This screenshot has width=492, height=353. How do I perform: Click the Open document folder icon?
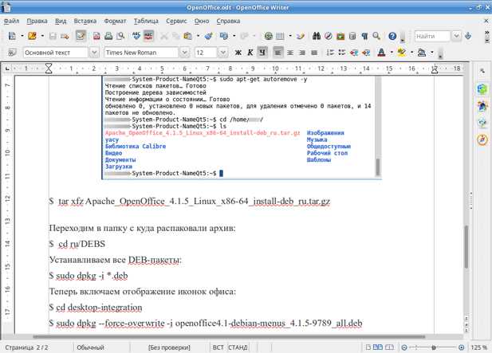[32, 36]
